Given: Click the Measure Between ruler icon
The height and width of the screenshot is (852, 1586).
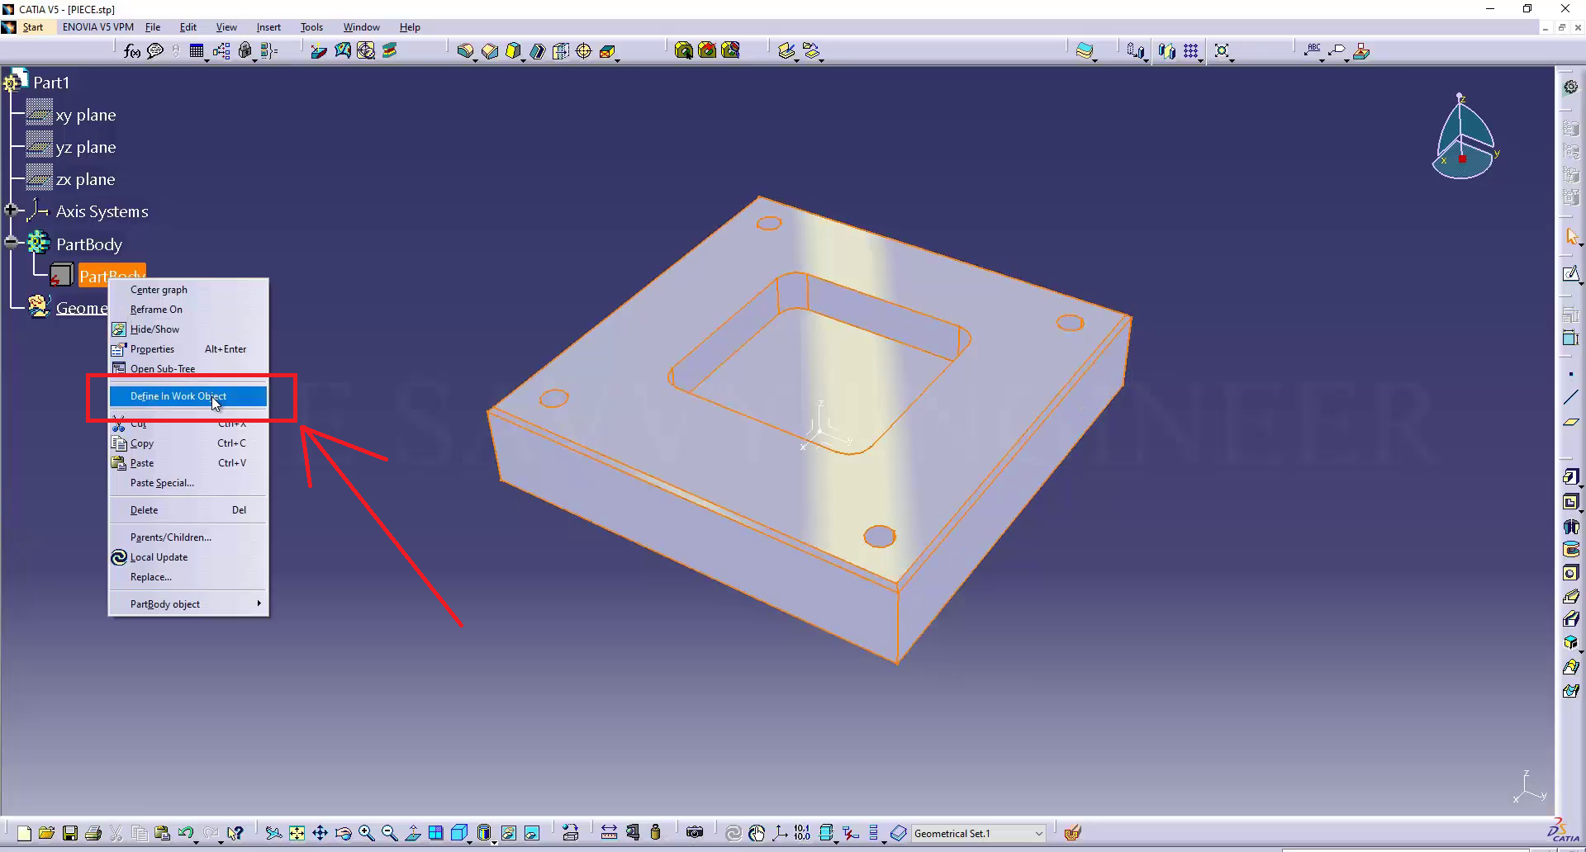Looking at the screenshot, I should 609,833.
